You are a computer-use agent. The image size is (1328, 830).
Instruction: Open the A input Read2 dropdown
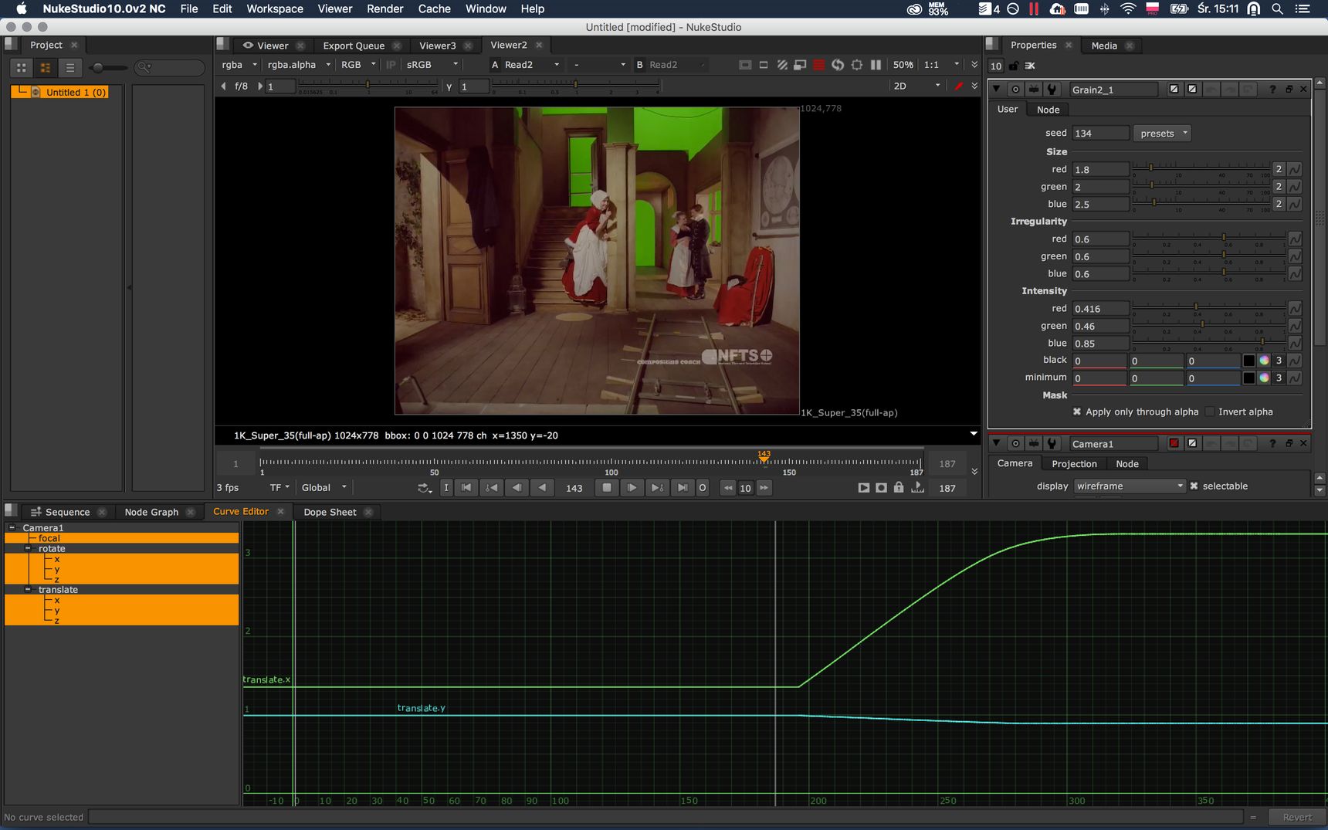[x=532, y=65]
